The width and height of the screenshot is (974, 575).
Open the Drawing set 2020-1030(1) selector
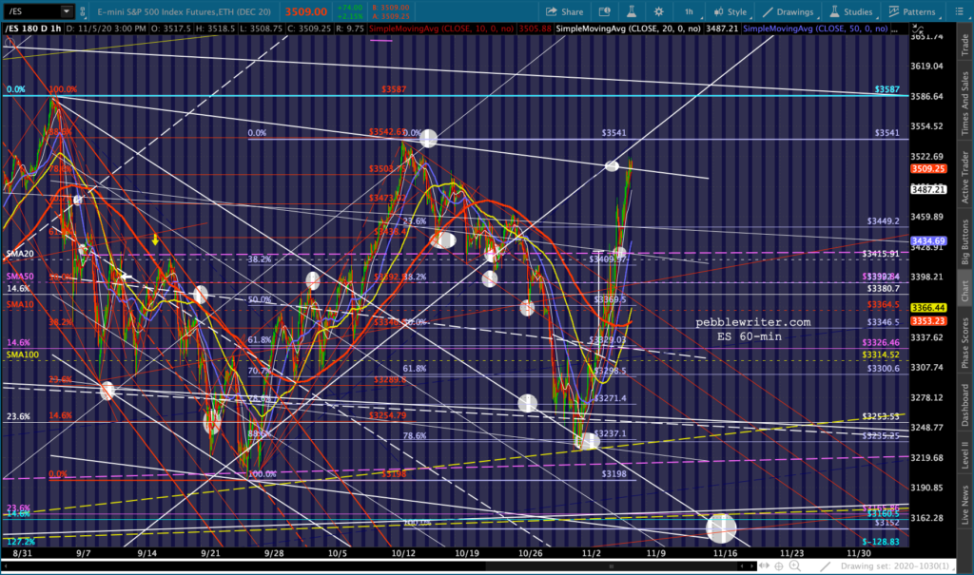tap(895, 566)
